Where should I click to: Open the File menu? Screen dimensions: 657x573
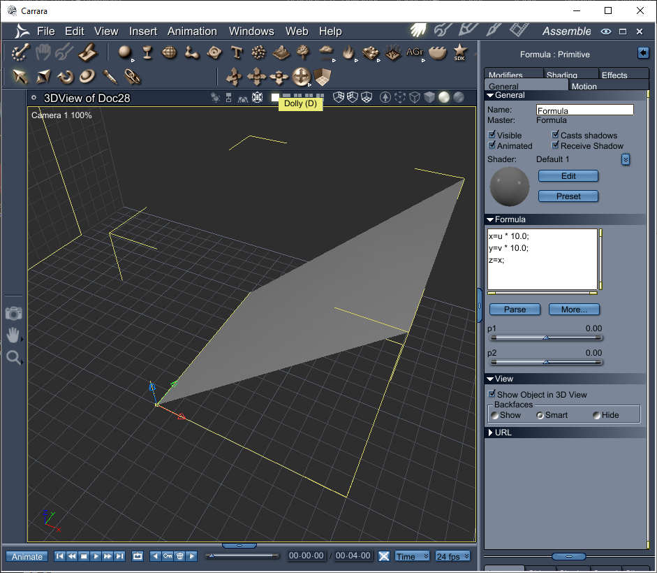click(45, 31)
